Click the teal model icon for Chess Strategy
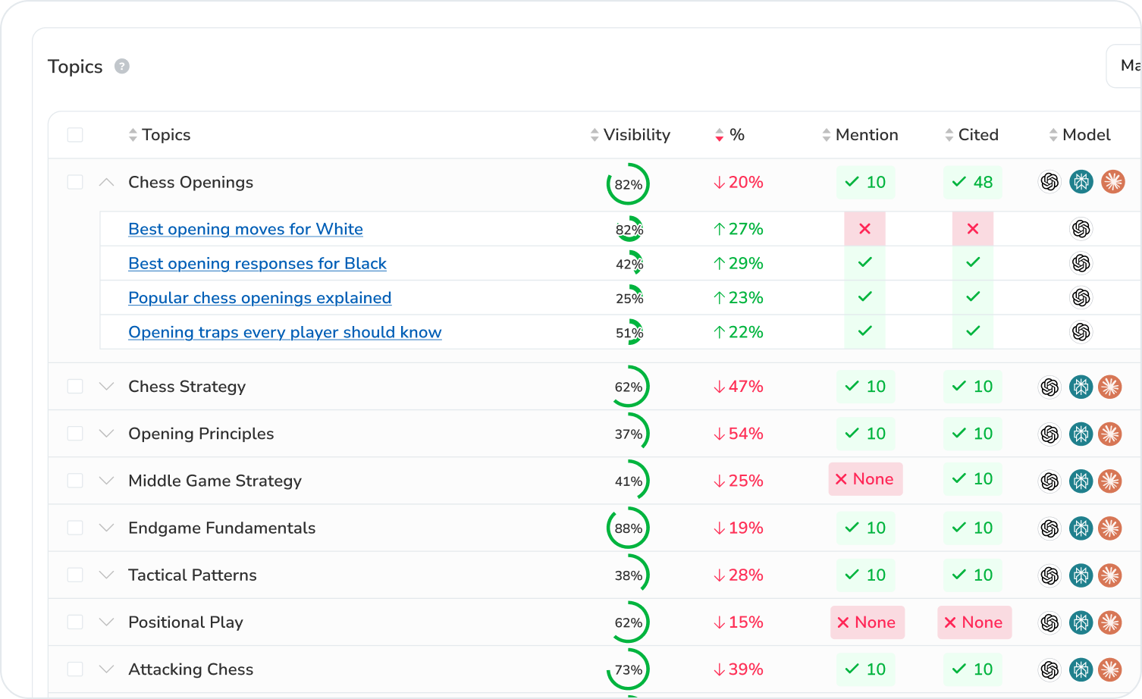 click(x=1081, y=387)
